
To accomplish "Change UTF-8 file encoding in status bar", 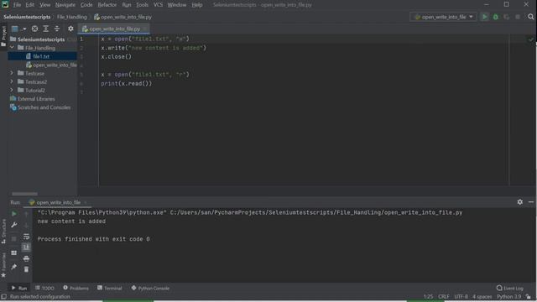I will tap(461, 296).
